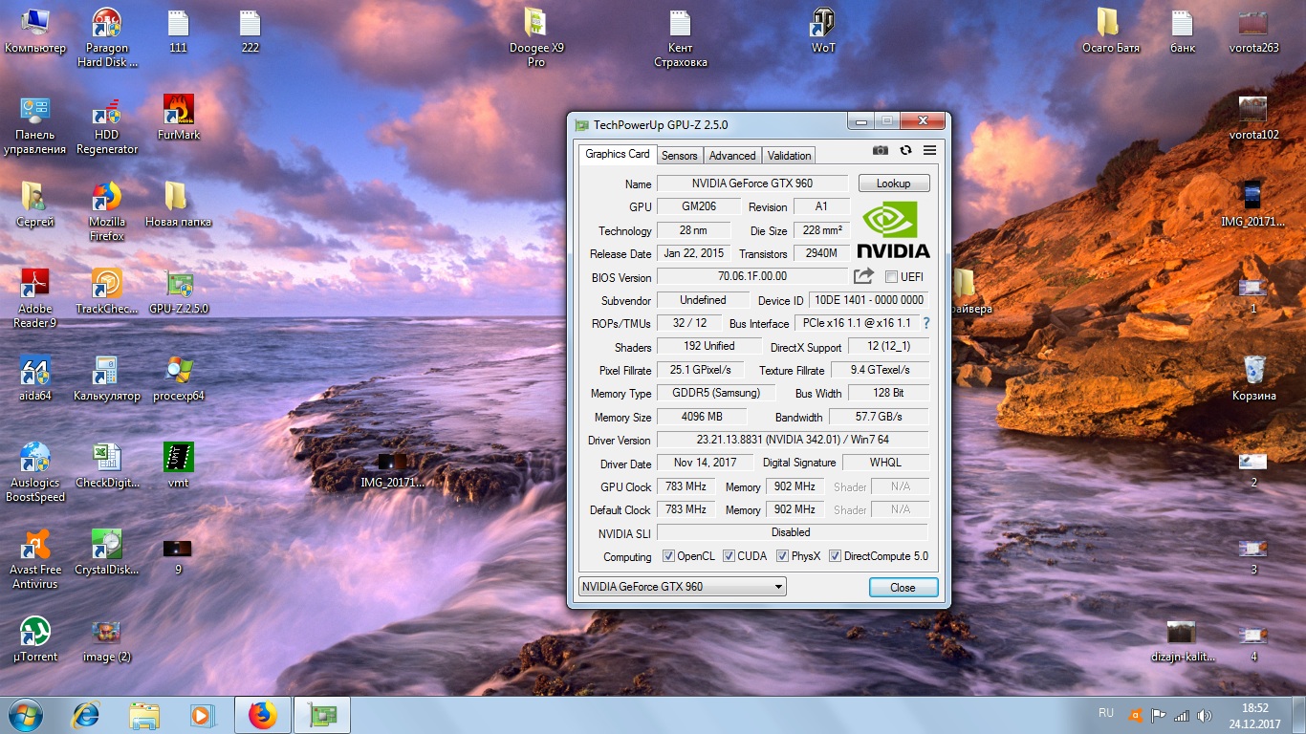Screen dimensions: 1306x734
Task: Select the vmt desktop icon
Action: point(179,465)
